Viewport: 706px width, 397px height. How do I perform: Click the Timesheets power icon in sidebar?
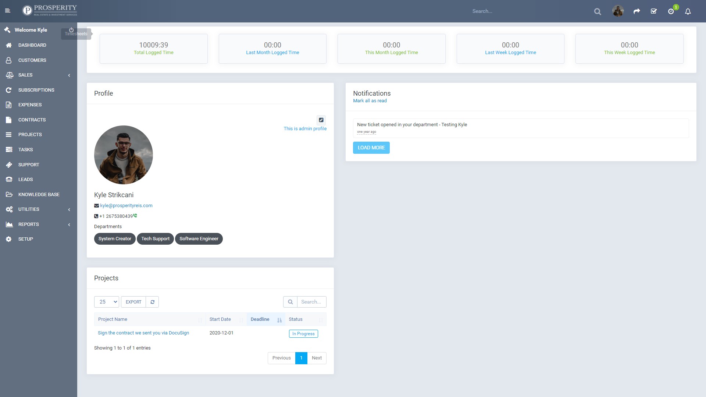[x=71, y=30]
